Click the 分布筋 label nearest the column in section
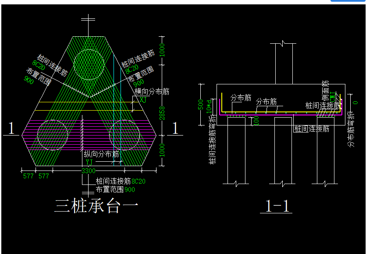The image size is (366, 254). coord(267,102)
